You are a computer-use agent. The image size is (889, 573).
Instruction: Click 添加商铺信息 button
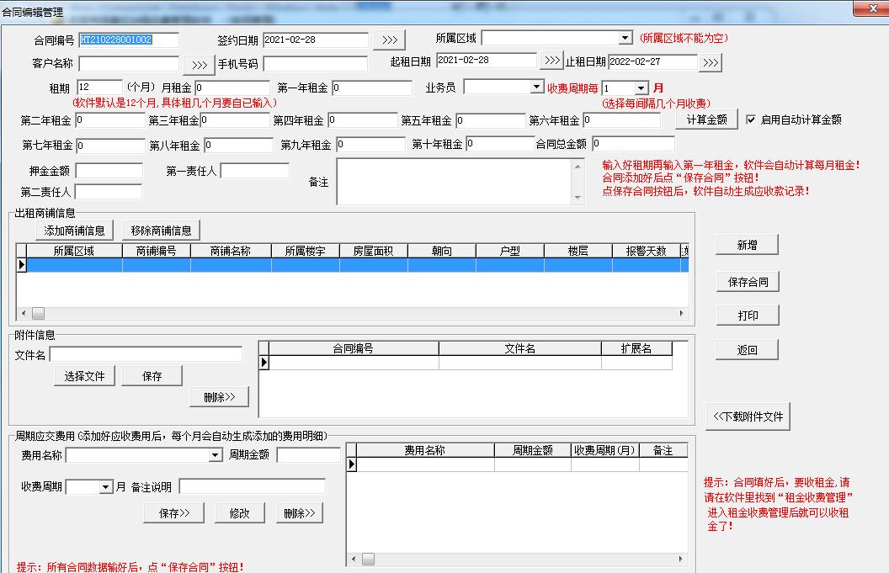pyautogui.click(x=74, y=231)
